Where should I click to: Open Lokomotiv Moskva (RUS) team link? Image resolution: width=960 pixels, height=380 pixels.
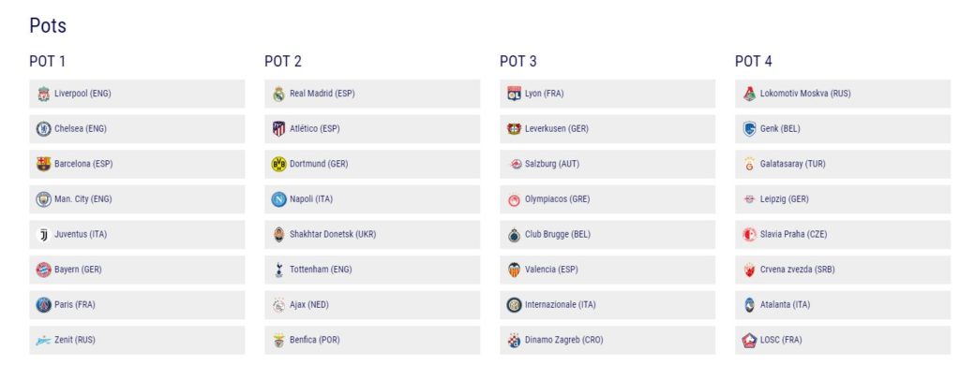point(805,94)
